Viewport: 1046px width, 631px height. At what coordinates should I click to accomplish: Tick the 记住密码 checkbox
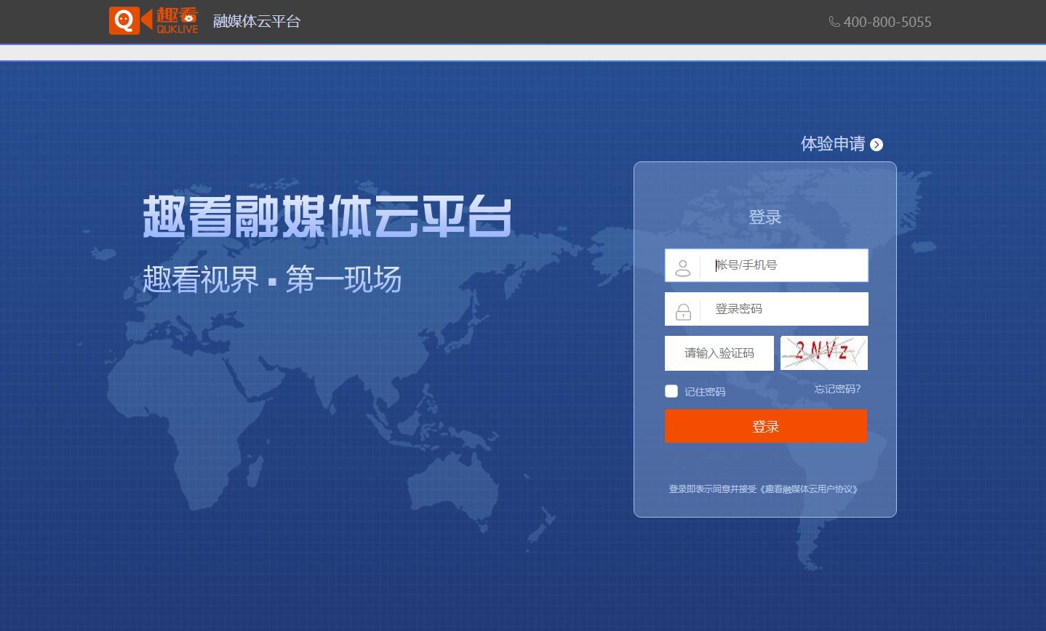pyautogui.click(x=671, y=391)
